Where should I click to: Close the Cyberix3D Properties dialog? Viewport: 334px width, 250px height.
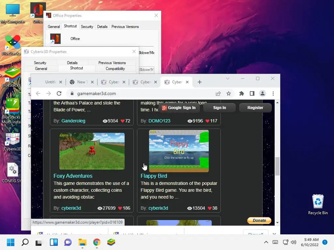point(134,51)
